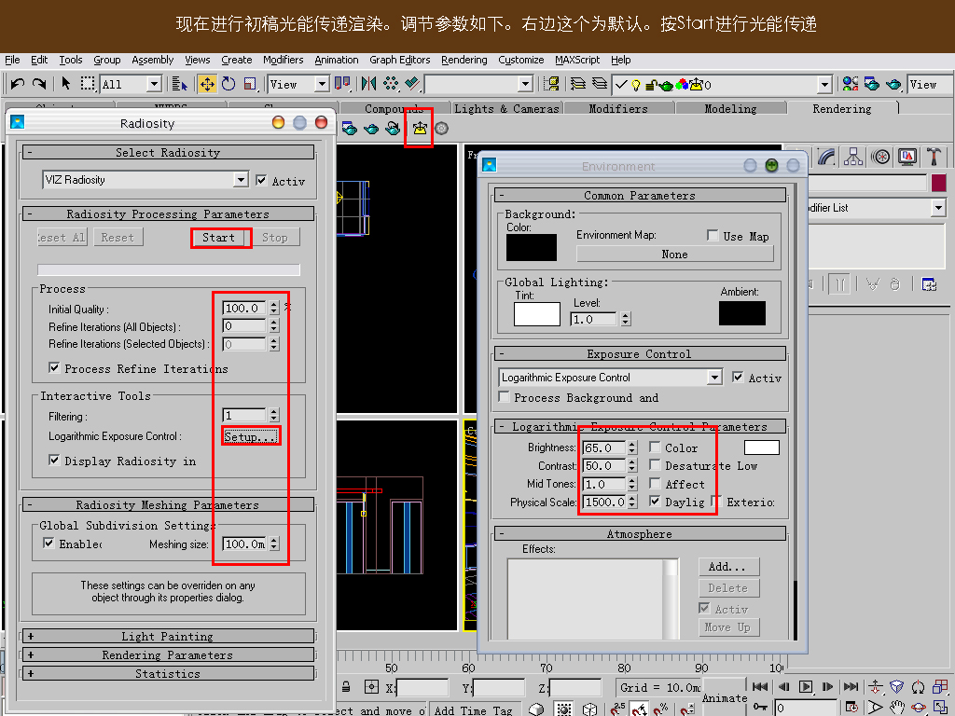Click the Undo arrow in main toolbar
Image resolution: width=955 pixels, height=716 pixels.
[x=18, y=83]
